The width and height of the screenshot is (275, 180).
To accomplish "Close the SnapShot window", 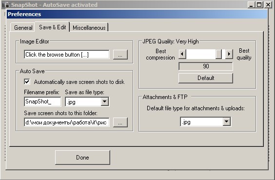I will tap(268, 5).
